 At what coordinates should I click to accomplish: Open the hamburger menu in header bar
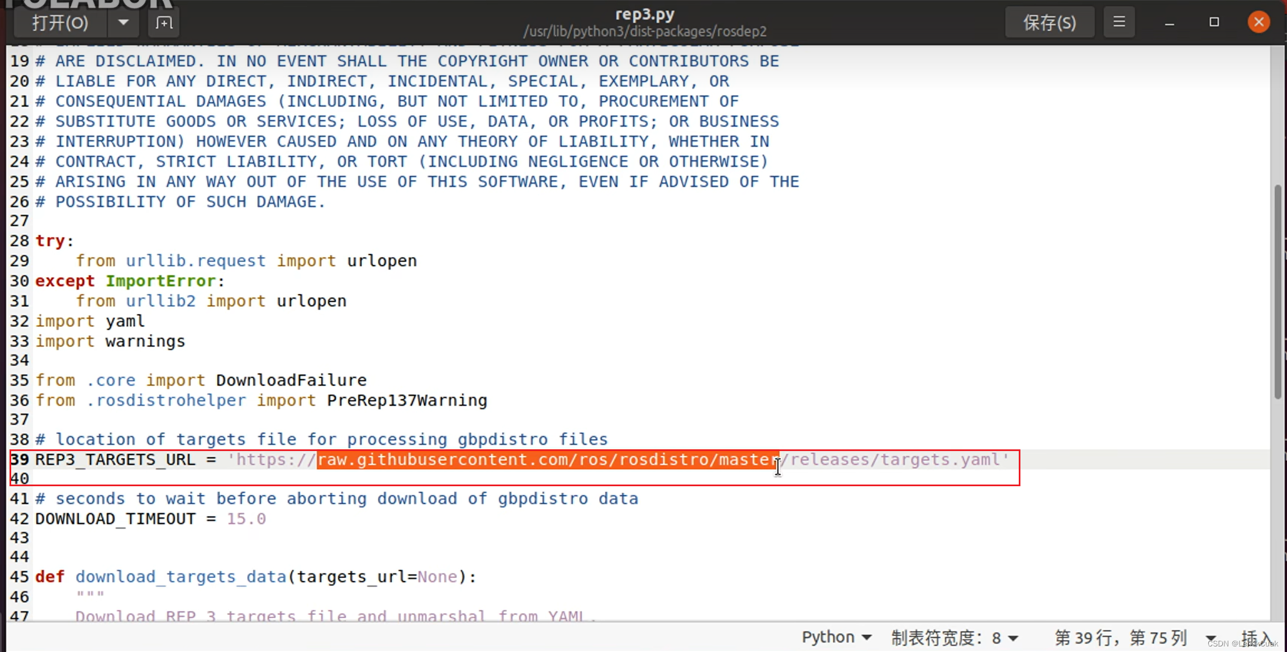[1119, 22]
